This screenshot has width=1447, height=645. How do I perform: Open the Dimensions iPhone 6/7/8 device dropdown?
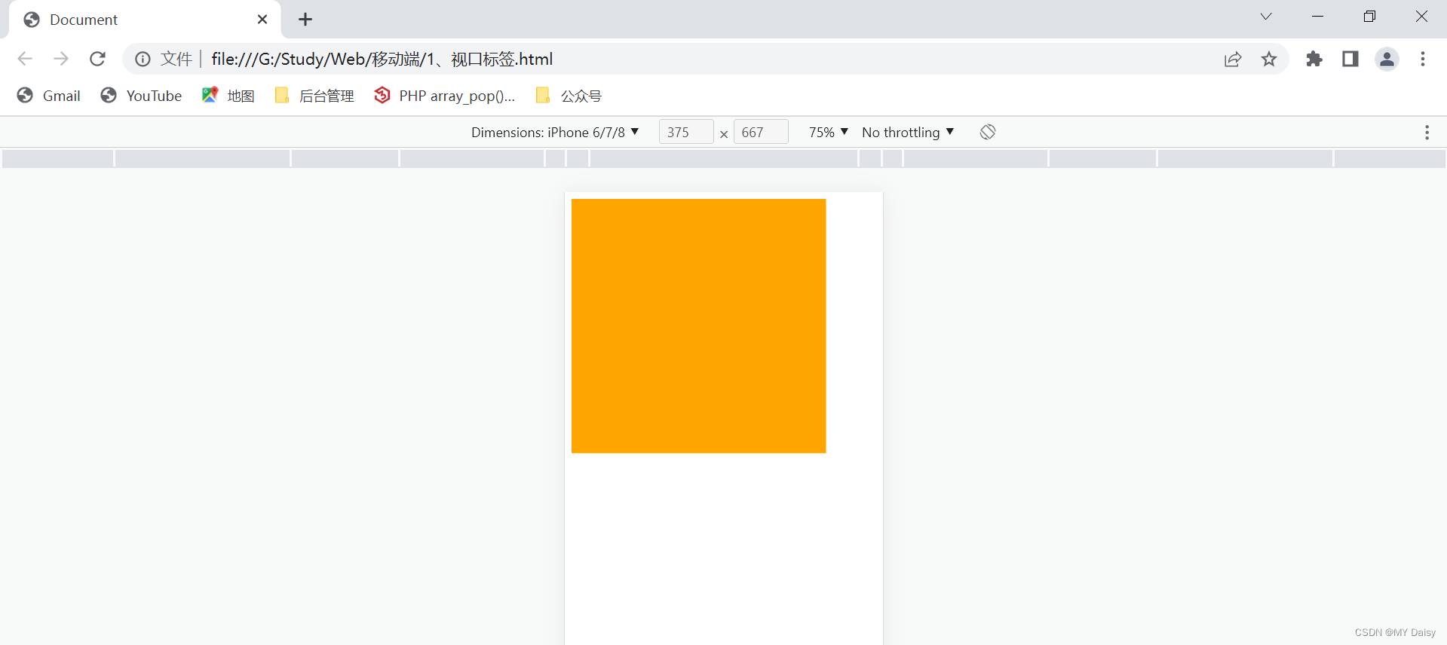(x=555, y=133)
